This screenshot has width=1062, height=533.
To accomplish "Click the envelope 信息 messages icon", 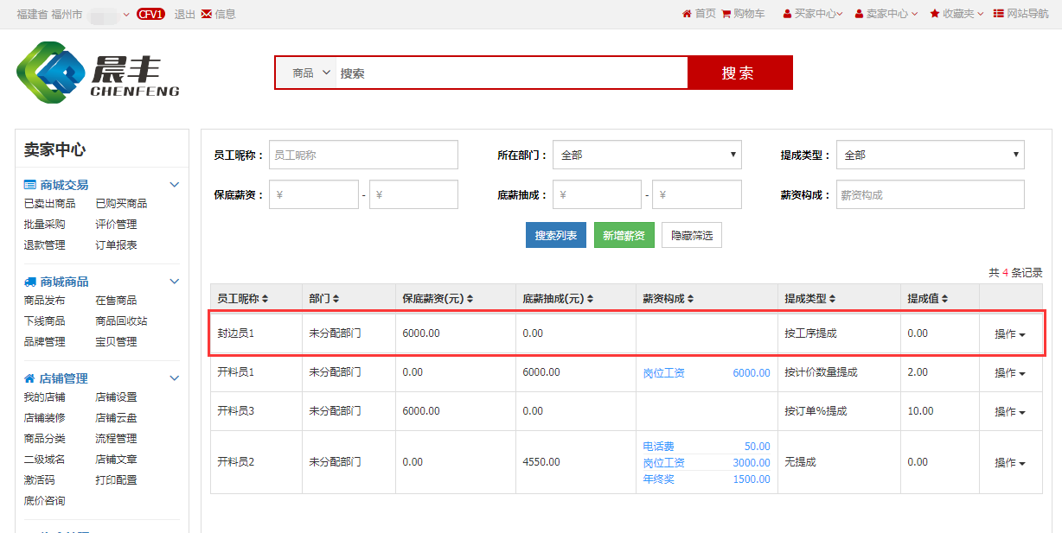I will 207,14.
